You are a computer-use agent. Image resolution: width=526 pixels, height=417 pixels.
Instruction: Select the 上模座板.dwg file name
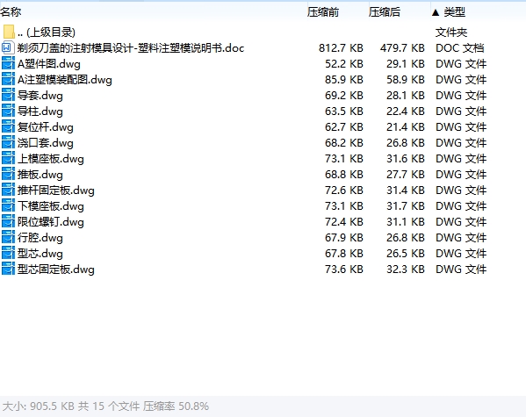click(51, 159)
